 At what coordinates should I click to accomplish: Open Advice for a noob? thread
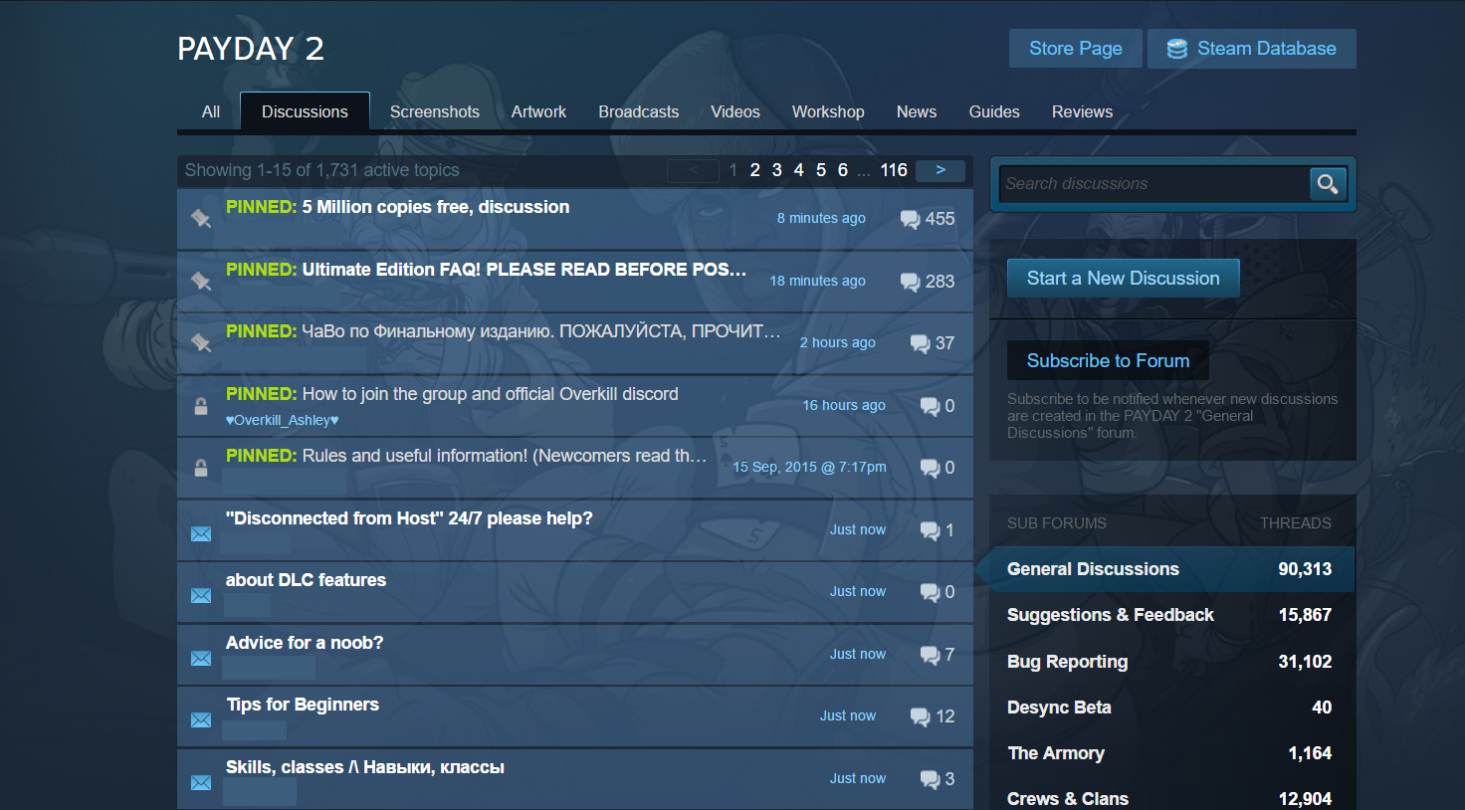[305, 643]
